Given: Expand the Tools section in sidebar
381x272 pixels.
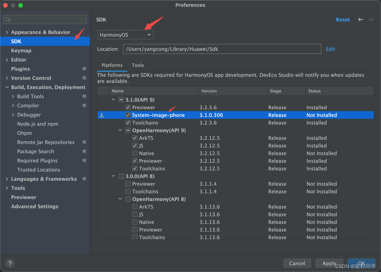Looking at the screenshot, I should [x=7, y=188].
